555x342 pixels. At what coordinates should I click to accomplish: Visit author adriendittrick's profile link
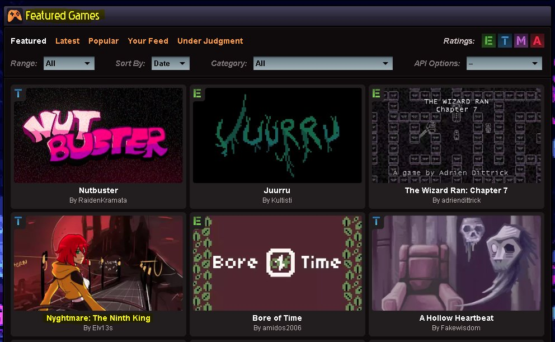click(x=456, y=200)
